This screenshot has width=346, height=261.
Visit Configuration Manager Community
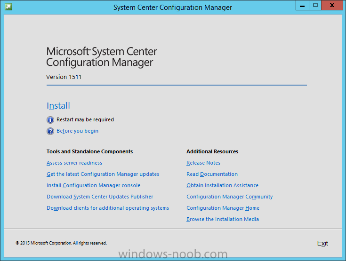(x=230, y=197)
